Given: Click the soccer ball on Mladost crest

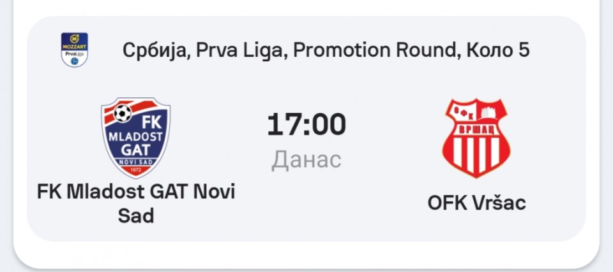Looking at the screenshot, I should (123, 113).
